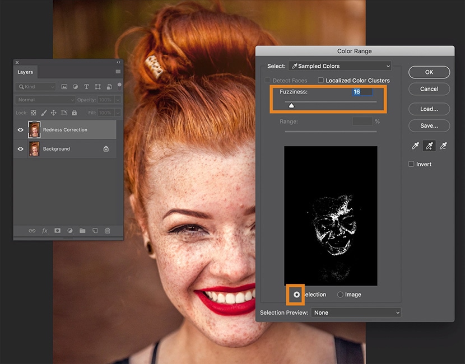Click the delete layer trash icon

pyautogui.click(x=108, y=231)
